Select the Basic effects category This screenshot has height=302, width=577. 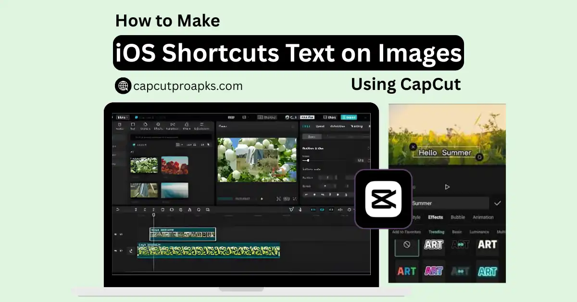457,232
